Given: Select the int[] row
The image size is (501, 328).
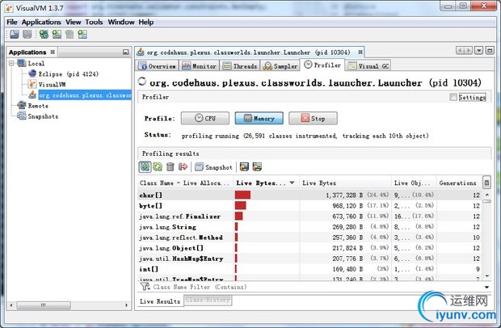Looking at the screenshot, I should pyautogui.click(x=309, y=269).
